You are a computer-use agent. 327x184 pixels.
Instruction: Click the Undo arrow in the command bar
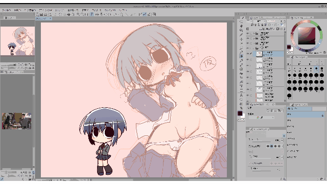(x=50, y=14)
